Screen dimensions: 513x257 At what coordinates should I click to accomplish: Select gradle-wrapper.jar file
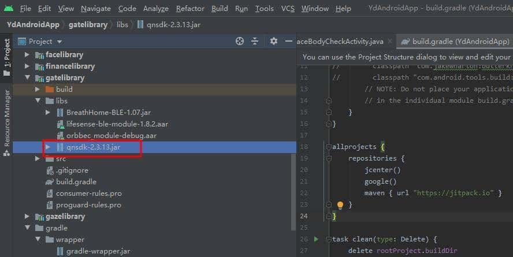98,251
